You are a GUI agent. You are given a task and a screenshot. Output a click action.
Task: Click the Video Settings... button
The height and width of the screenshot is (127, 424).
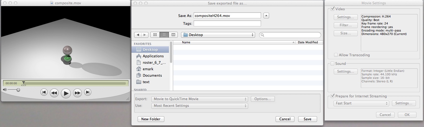point(346,17)
